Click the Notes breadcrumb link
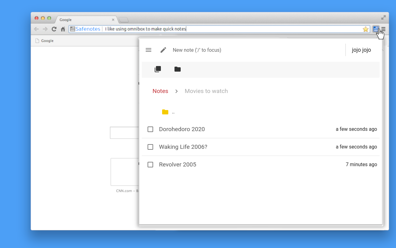 [x=160, y=91]
